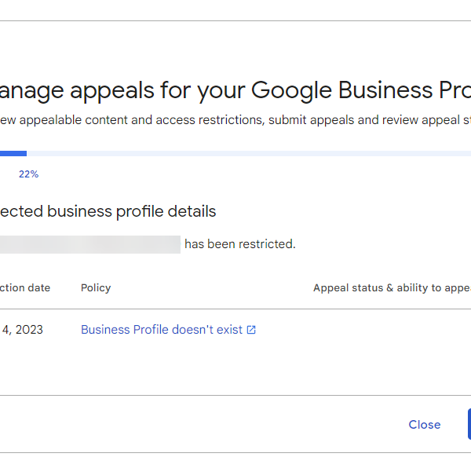Image resolution: width=471 pixels, height=457 pixels.
Task: Click the "has been restricted." text
Action: tap(240, 244)
